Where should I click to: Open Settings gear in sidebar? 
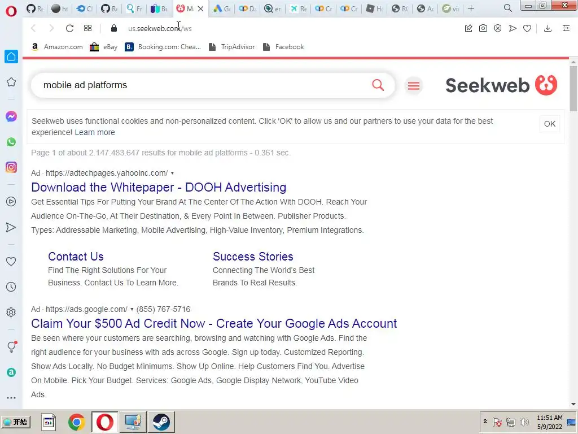[11, 312]
